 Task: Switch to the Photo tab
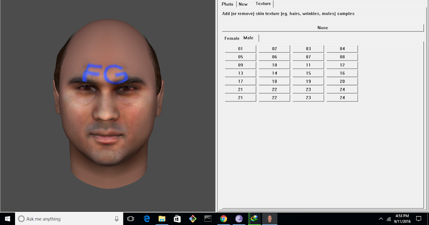coord(227,4)
